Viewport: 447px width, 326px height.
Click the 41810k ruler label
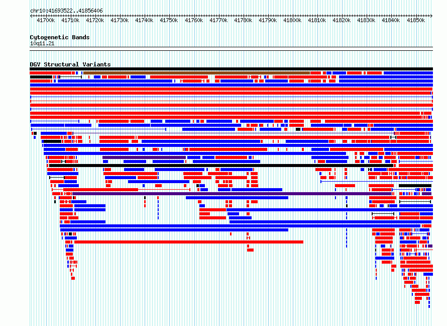(x=317, y=20)
